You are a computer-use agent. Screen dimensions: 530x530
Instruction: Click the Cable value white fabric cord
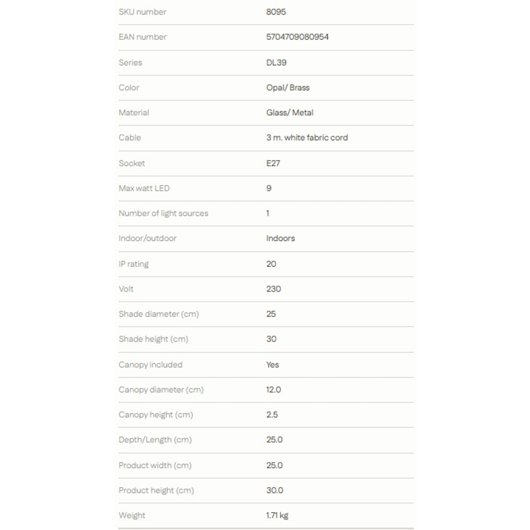point(307,137)
